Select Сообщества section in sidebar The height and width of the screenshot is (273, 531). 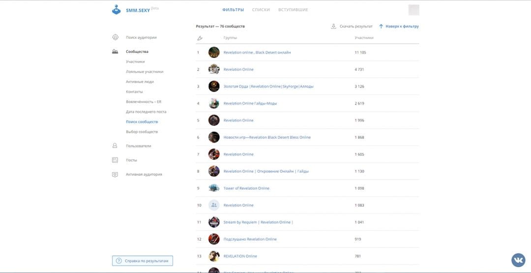click(x=137, y=51)
